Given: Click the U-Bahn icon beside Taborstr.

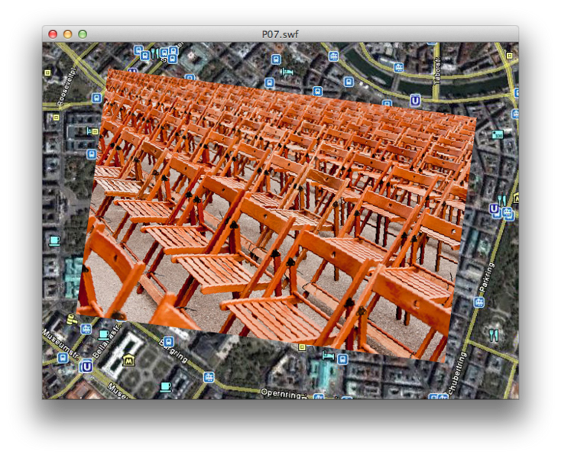Looking at the screenshot, I should click(x=415, y=101).
